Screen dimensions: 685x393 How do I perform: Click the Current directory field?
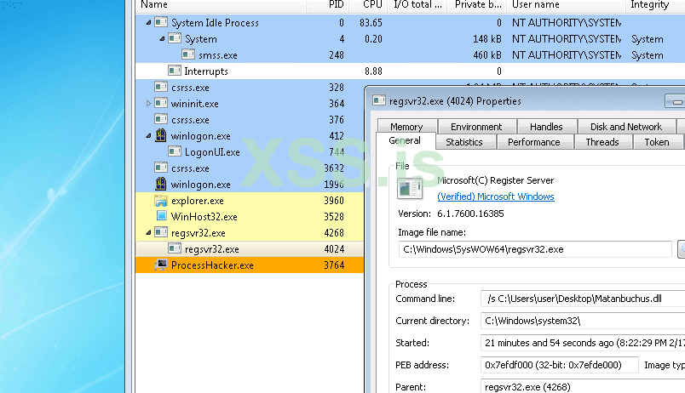tap(583, 321)
